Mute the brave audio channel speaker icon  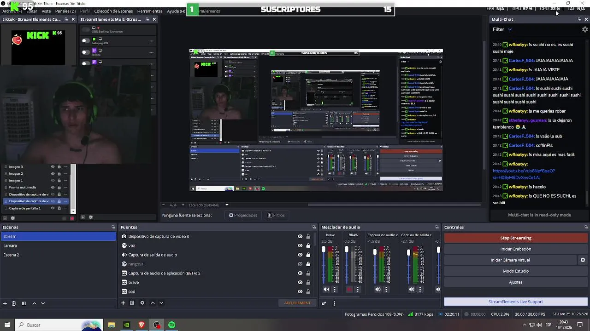point(326,289)
